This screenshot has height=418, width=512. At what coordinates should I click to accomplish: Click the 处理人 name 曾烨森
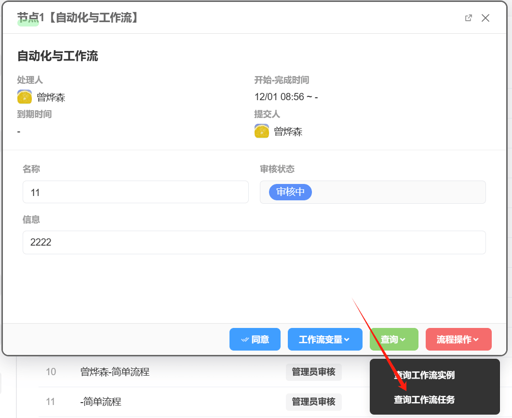coord(51,98)
